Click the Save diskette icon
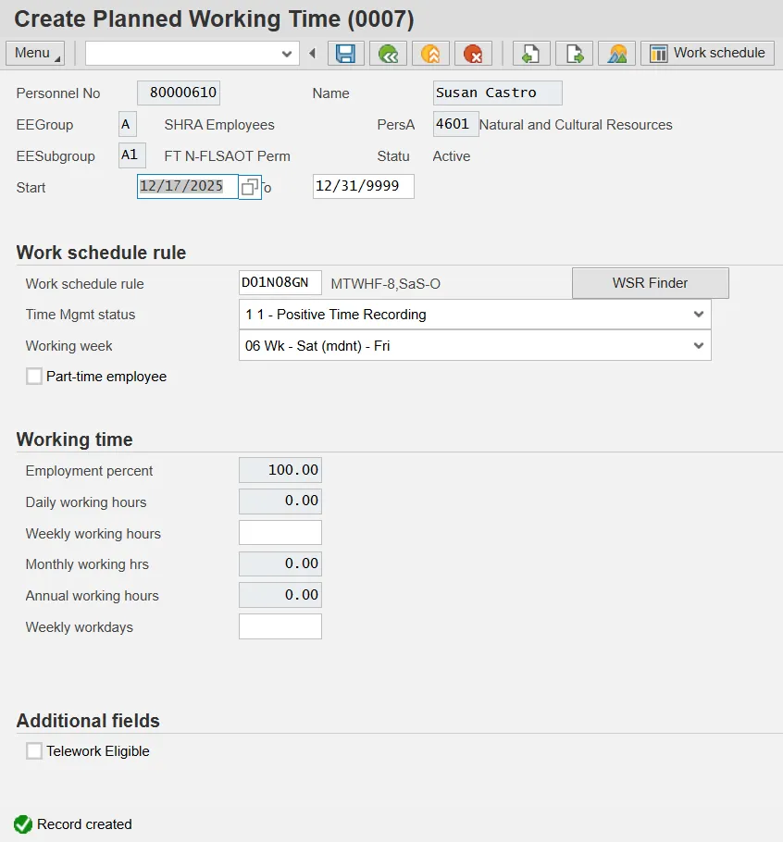 [x=346, y=54]
